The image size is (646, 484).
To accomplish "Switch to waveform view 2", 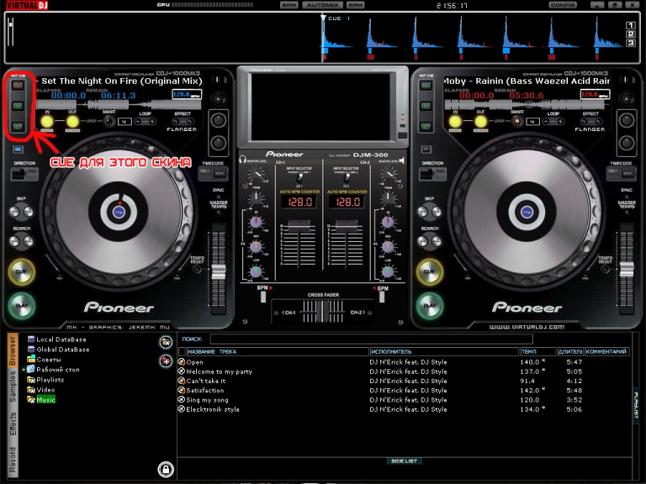I will [630, 34].
